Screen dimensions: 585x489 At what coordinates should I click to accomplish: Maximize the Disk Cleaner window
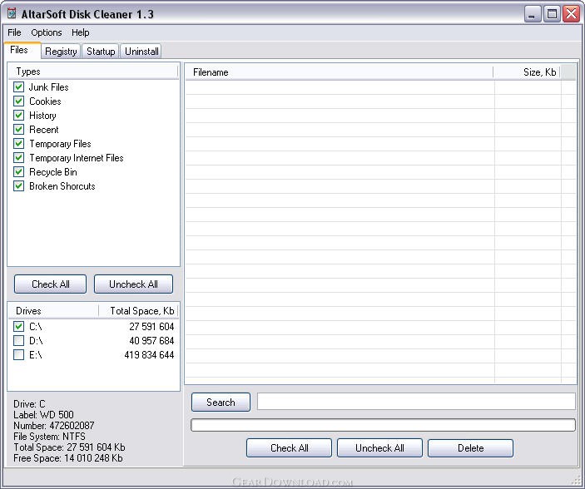pyautogui.click(x=552, y=14)
